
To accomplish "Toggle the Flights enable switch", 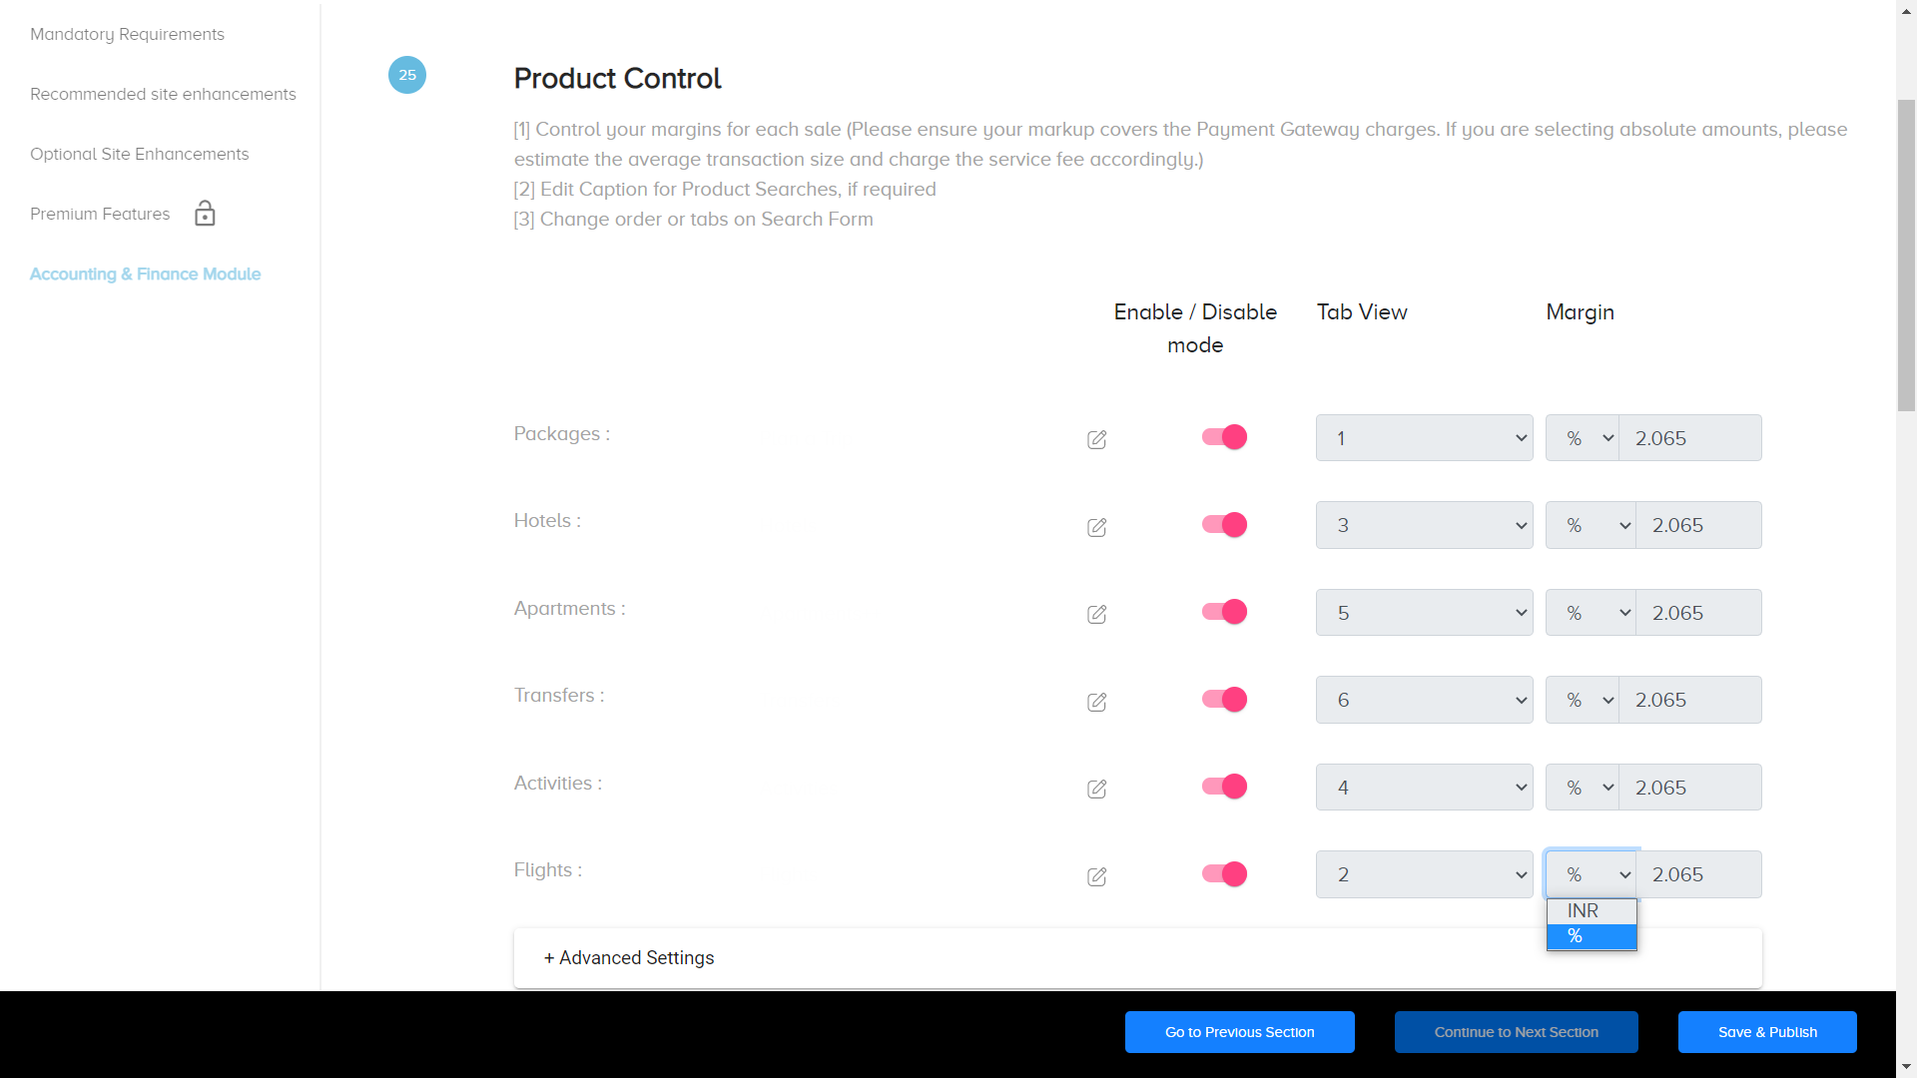I will coord(1224,874).
